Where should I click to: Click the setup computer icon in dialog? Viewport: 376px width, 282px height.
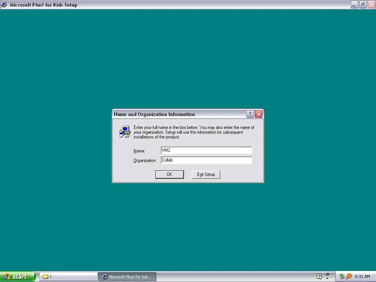click(x=125, y=132)
